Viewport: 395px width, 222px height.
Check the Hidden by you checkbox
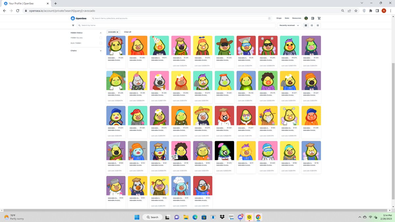click(101, 38)
